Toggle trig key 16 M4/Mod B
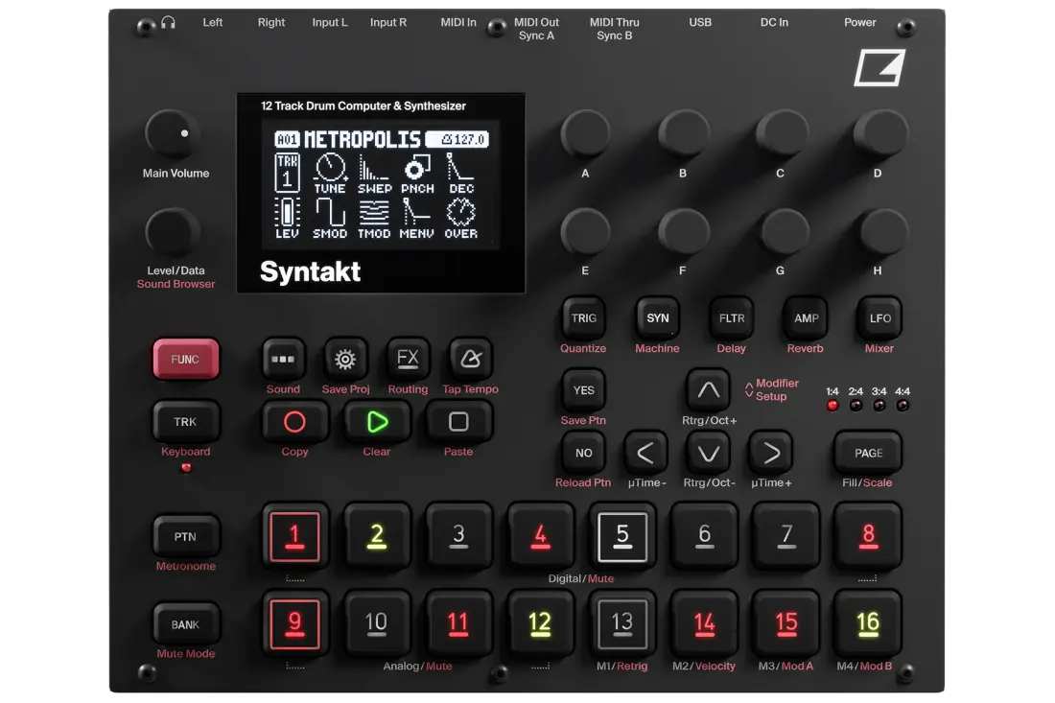Screen dimensions: 1055x703 click(x=868, y=623)
